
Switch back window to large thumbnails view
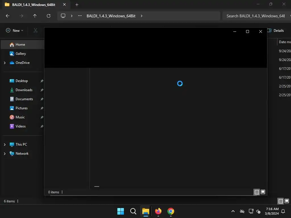[x=287, y=201]
